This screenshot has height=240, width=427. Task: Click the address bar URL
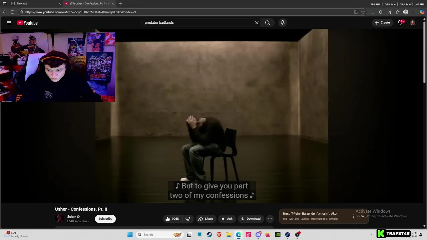coord(80,12)
